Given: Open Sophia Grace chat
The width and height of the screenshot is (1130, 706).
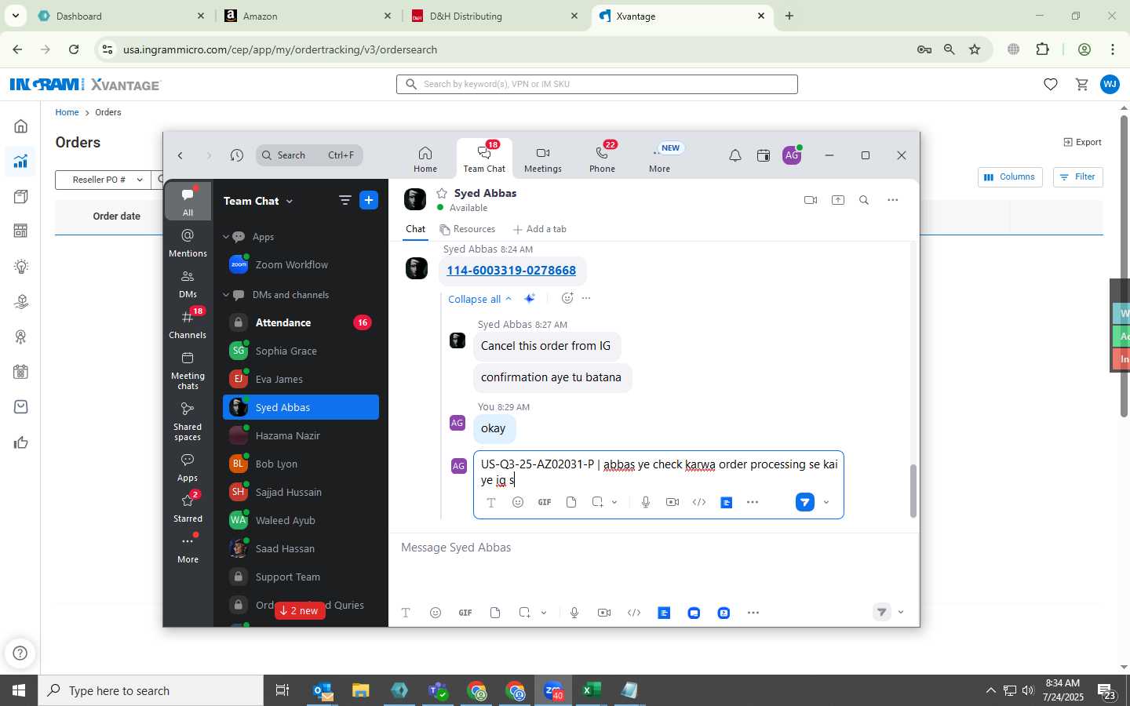Looking at the screenshot, I should (x=301, y=351).
